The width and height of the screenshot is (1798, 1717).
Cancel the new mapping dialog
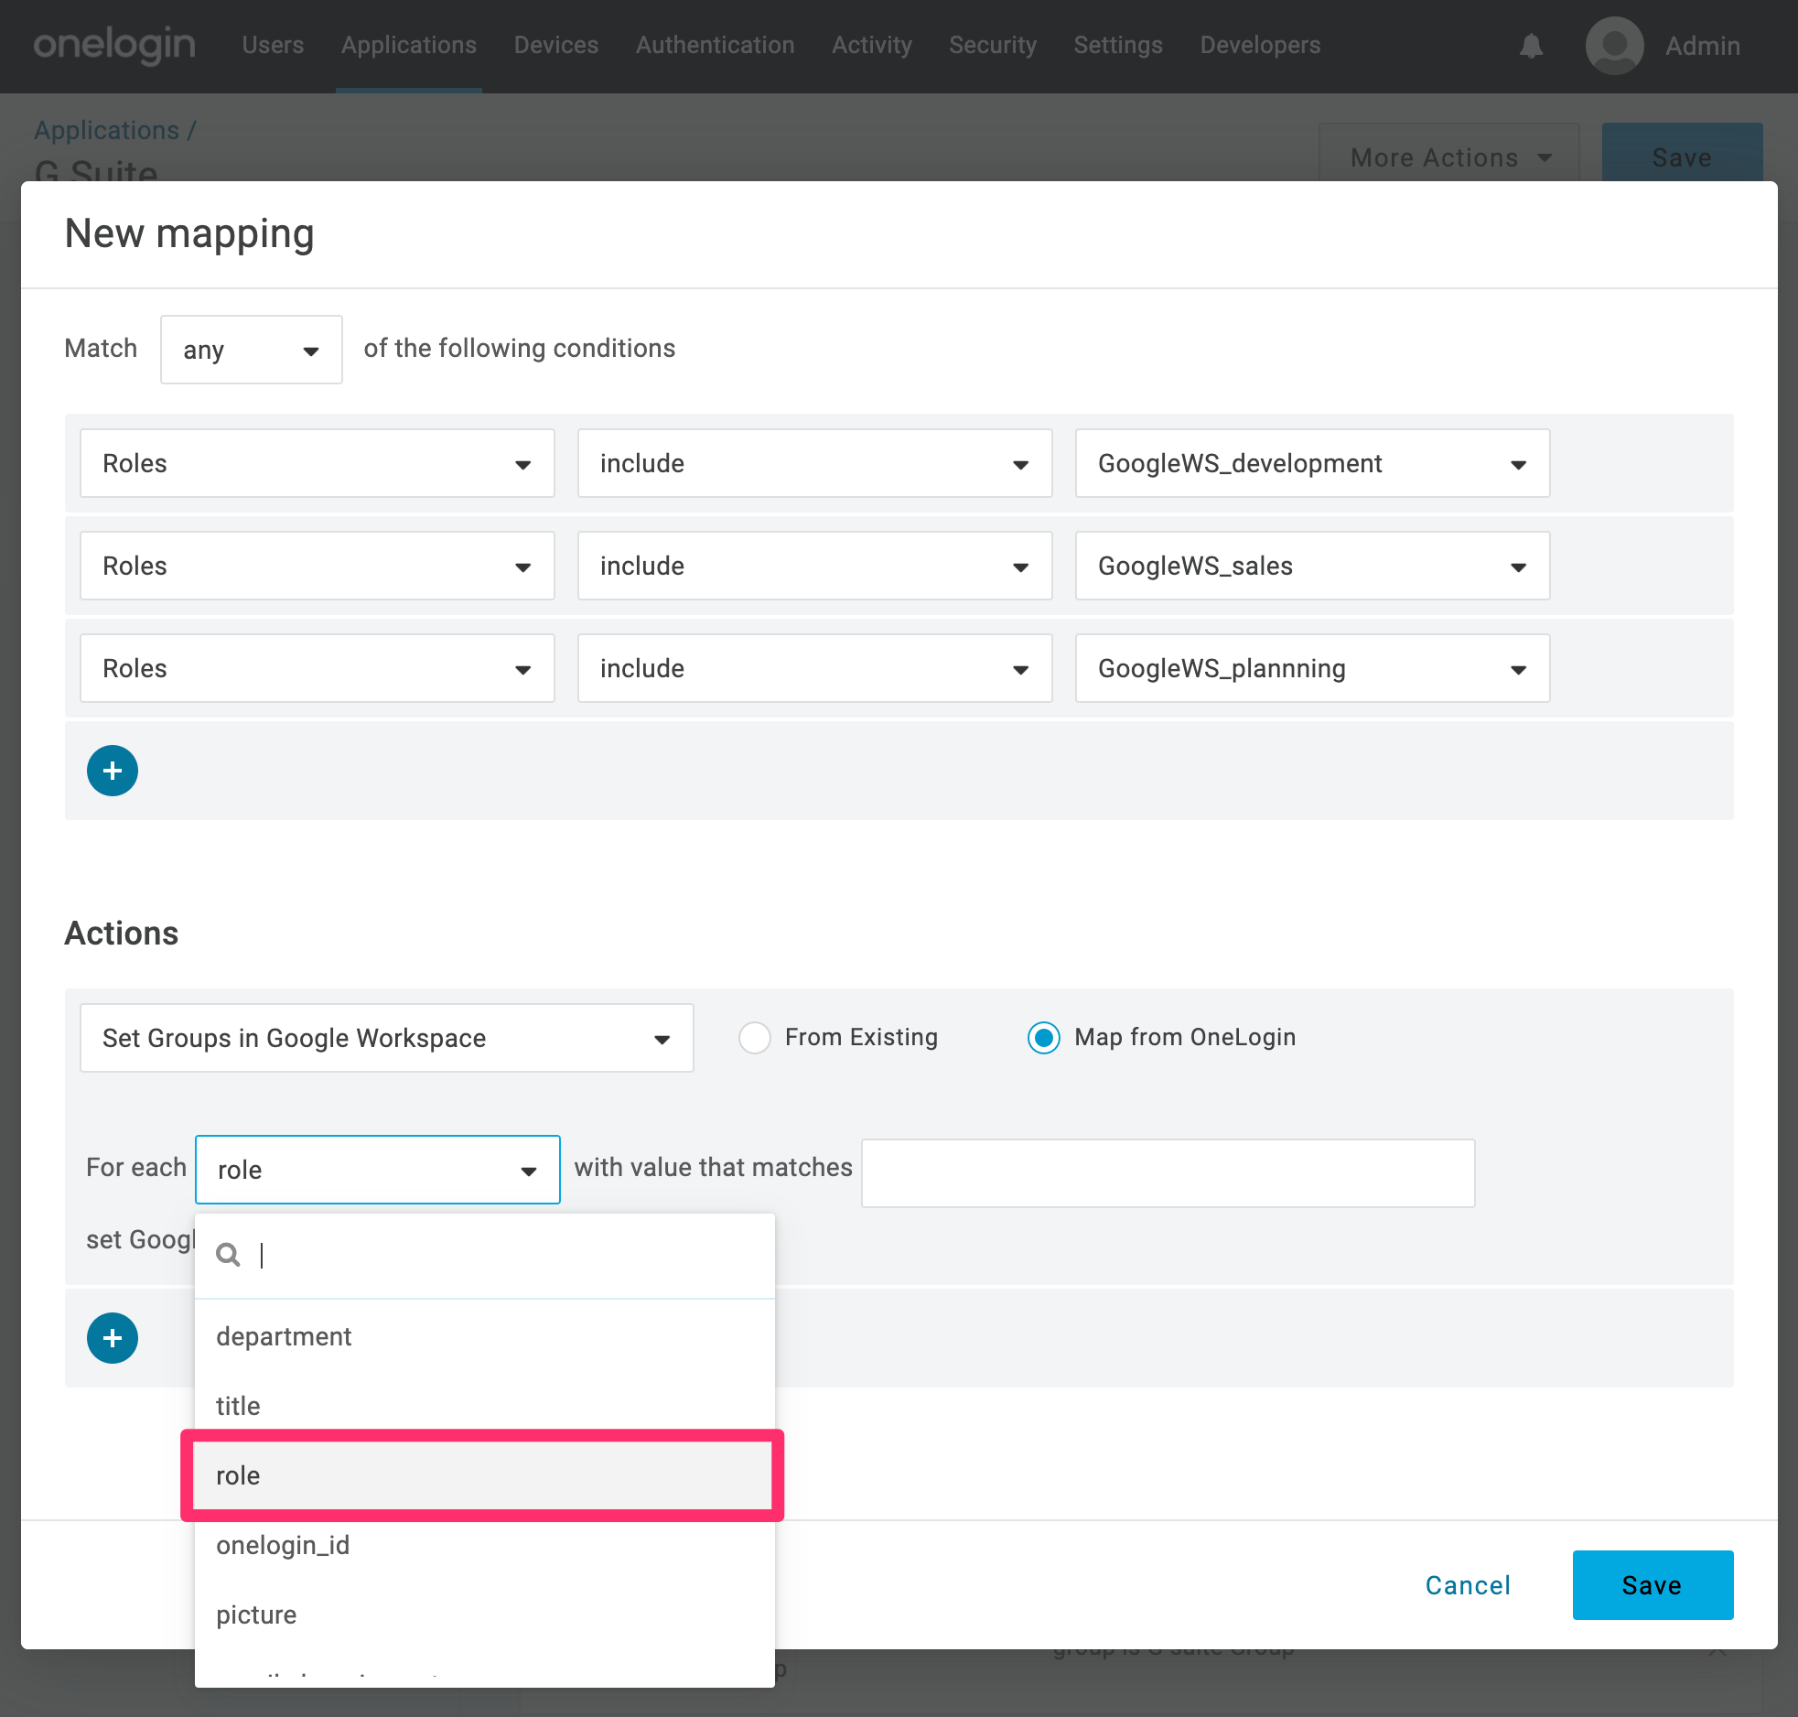point(1468,1585)
